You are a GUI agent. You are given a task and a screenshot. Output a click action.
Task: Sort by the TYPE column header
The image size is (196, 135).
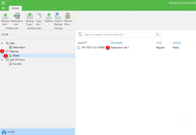pos(159,43)
